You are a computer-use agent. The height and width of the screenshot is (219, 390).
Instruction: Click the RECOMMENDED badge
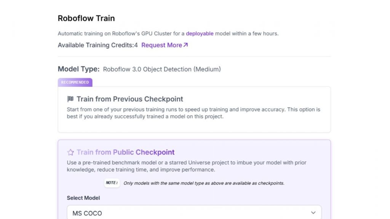coord(75,82)
